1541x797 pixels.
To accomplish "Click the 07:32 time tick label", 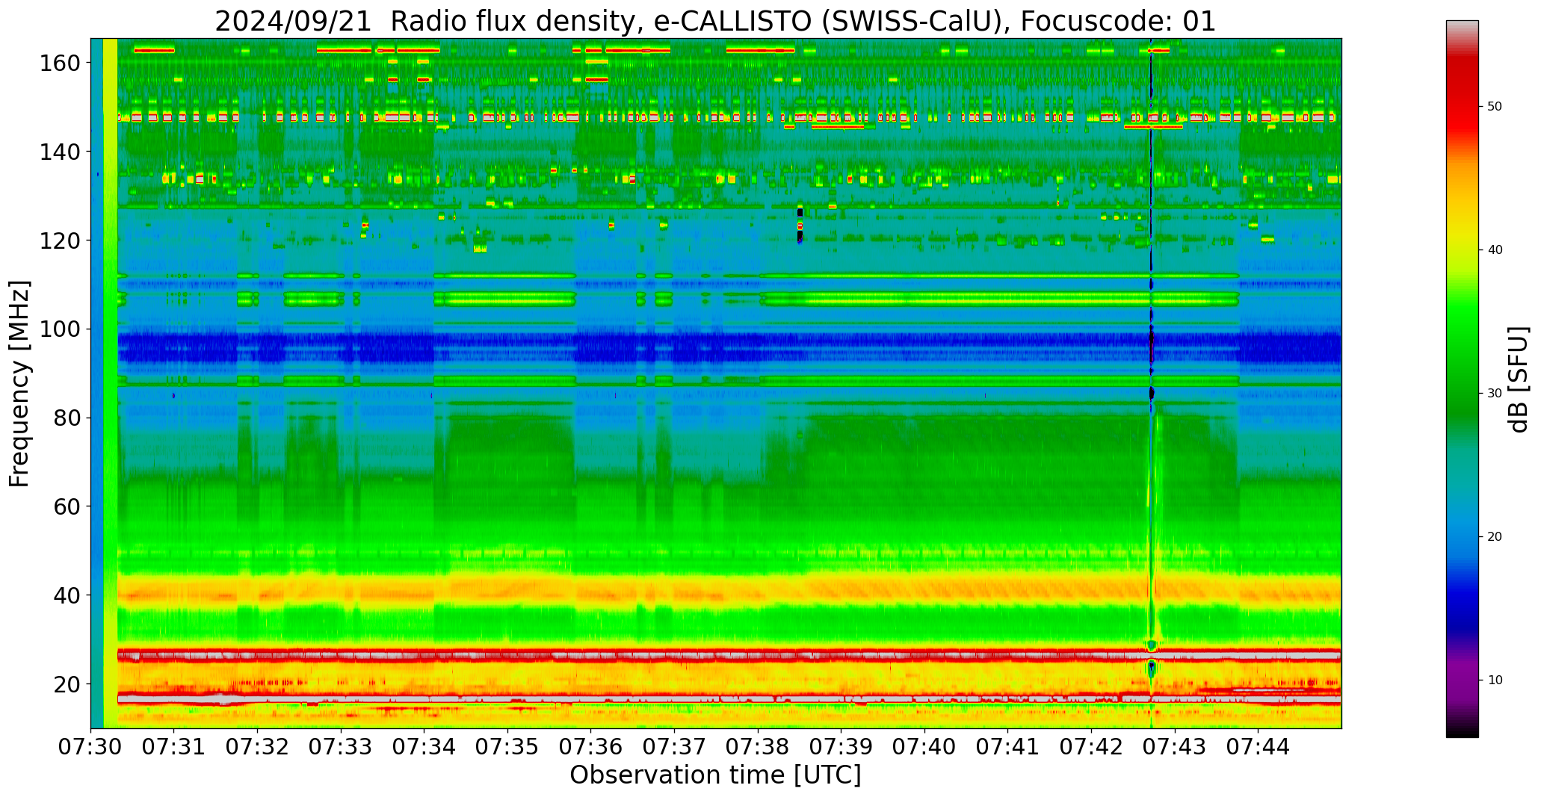I will tap(258, 746).
